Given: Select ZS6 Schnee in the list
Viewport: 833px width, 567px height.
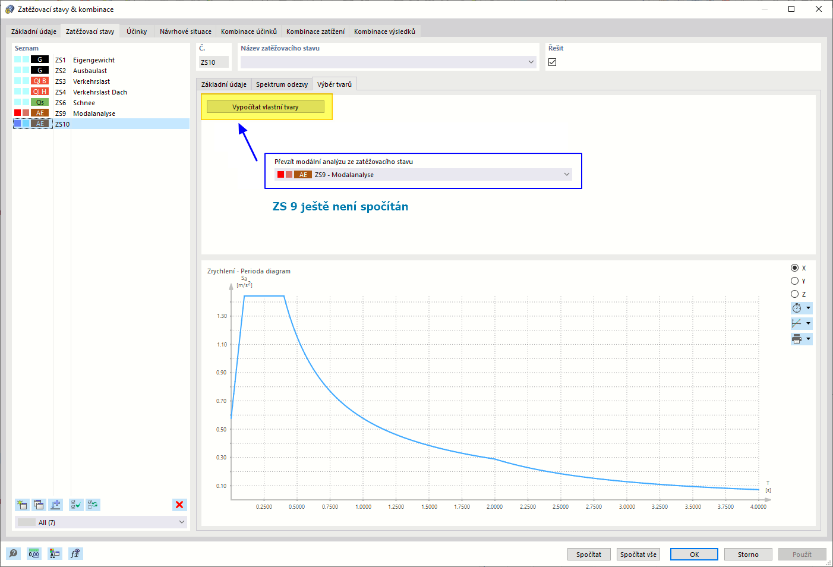Looking at the screenshot, I should [101, 103].
